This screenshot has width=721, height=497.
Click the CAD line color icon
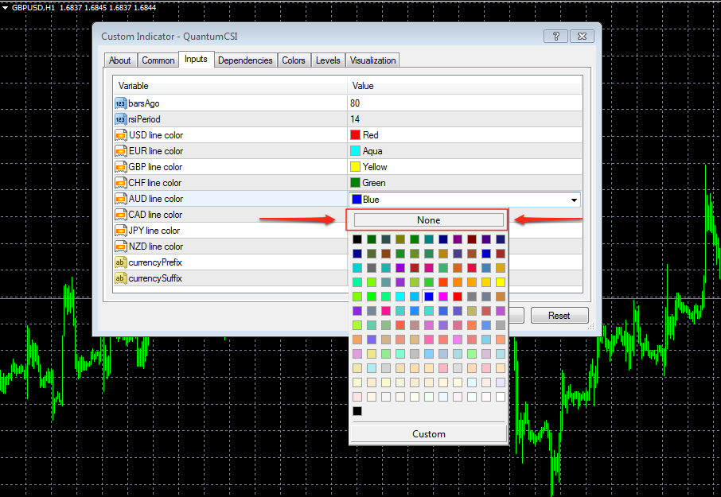(x=120, y=215)
